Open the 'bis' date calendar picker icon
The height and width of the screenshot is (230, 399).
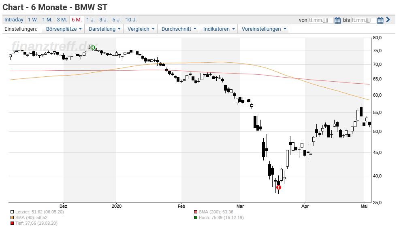[x=380, y=20]
